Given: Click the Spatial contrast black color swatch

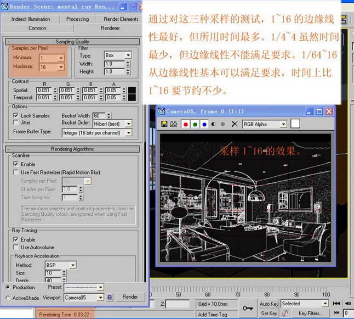Looking at the screenshot, I should [x=132, y=90].
